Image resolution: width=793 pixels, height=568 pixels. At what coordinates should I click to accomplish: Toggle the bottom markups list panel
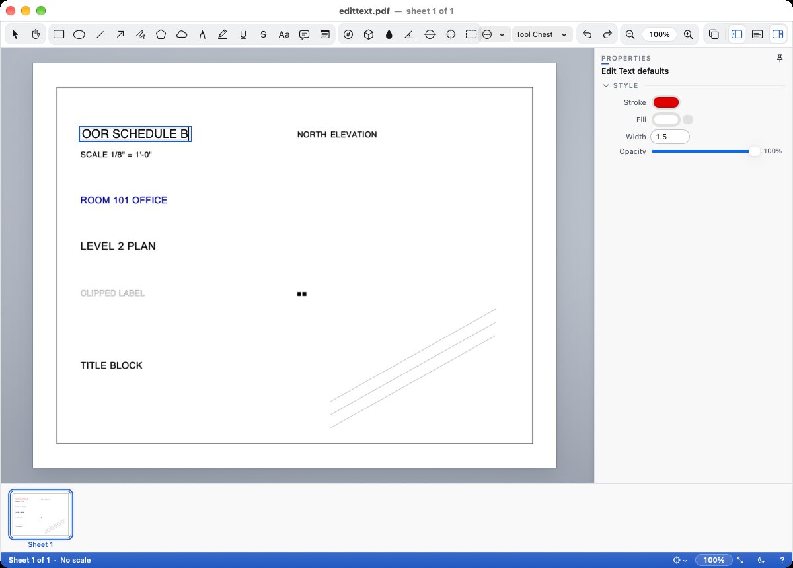coord(757,34)
